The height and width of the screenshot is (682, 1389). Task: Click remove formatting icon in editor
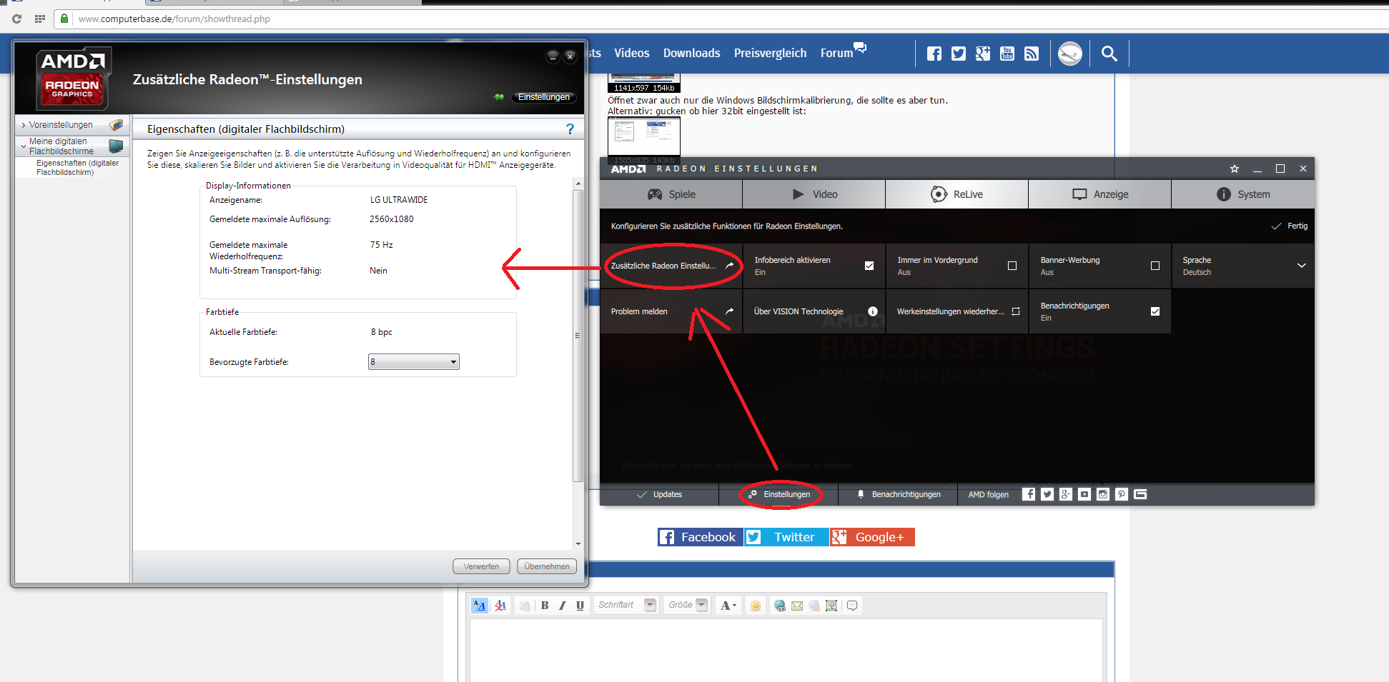tap(500, 606)
